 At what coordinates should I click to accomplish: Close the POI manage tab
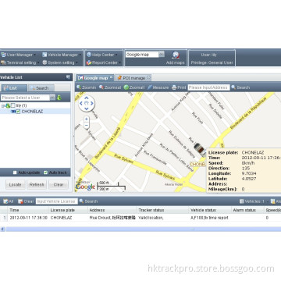148,77
